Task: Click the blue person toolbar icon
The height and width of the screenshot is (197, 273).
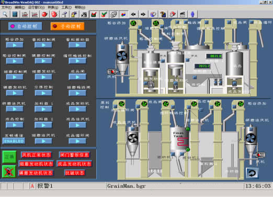Action: pyautogui.click(x=192, y=14)
